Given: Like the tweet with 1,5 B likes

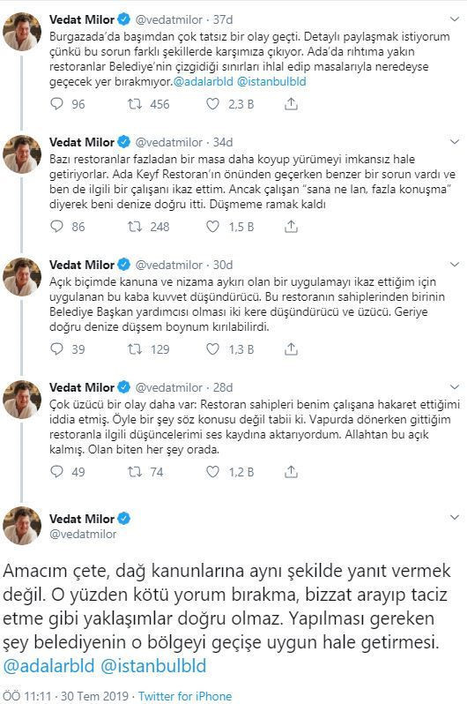Looking at the screenshot, I should coord(212,226).
